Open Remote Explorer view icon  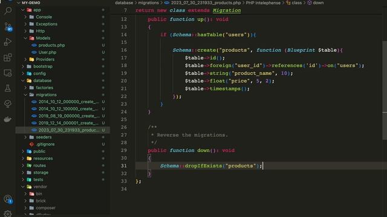point(8,73)
